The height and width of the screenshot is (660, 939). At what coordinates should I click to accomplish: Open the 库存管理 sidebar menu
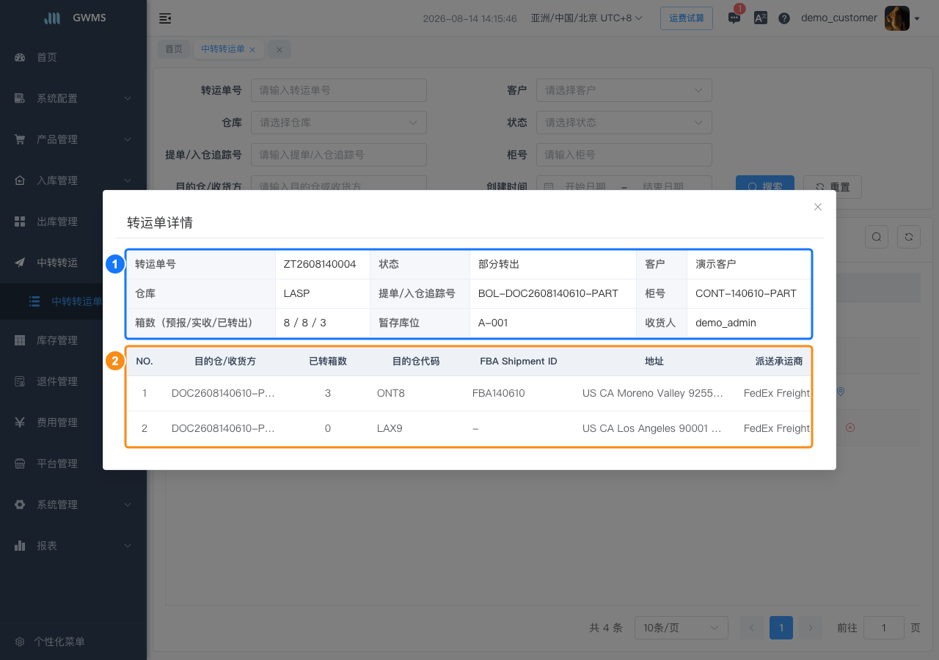click(73, 340)
